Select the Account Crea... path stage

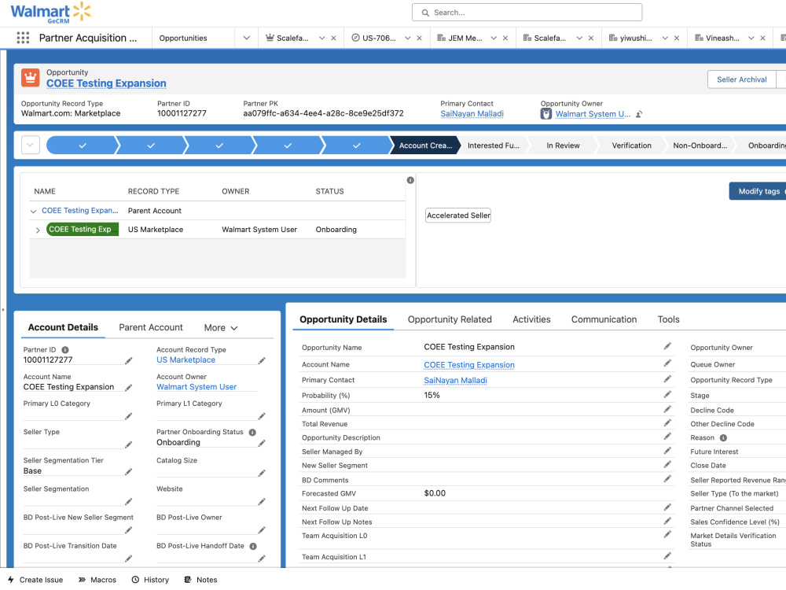tap(425, 146)
